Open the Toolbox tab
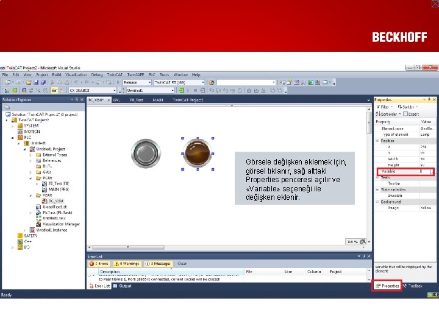439x329 pixels. pos(412,286)
